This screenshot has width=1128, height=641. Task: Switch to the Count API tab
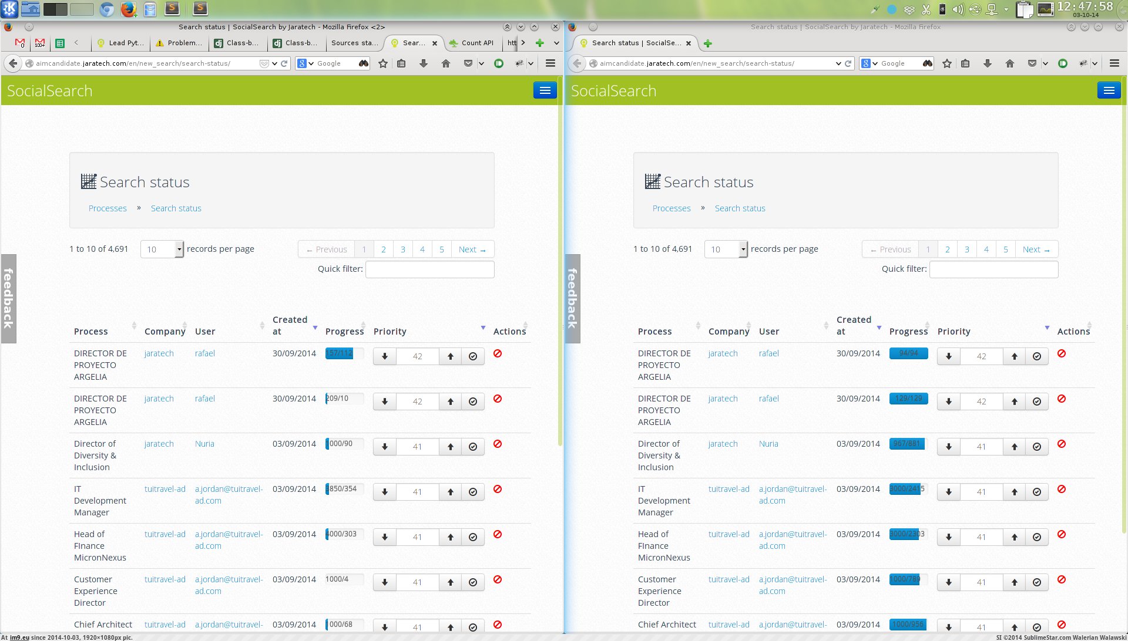coord(472,43)
